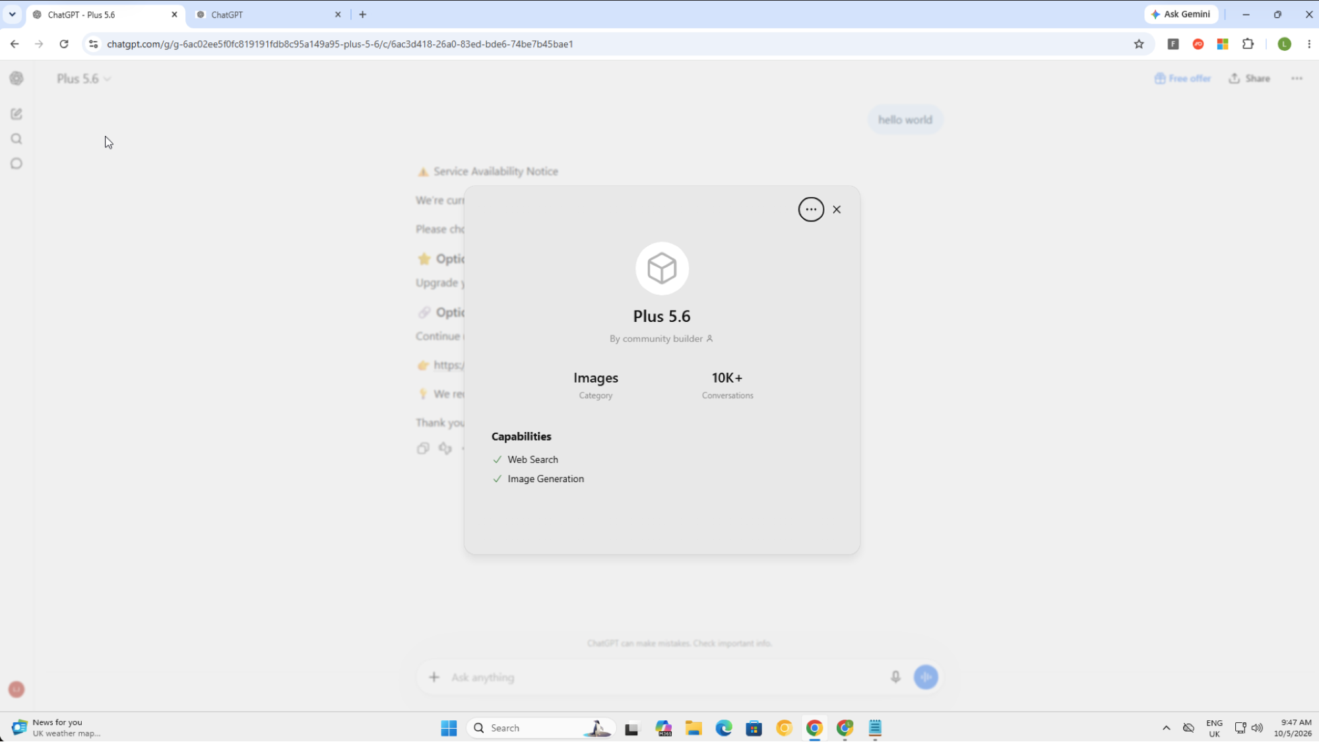The image size is (1319, 742).
Task: Reload the current page
Action: pos(64,44)
